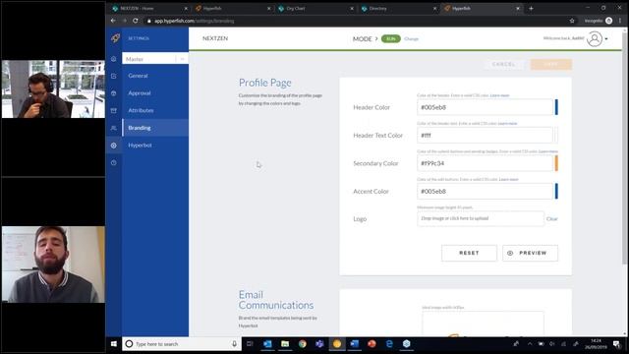Switch to NEXTZEN - Home tab

click(x=149, y=8)
